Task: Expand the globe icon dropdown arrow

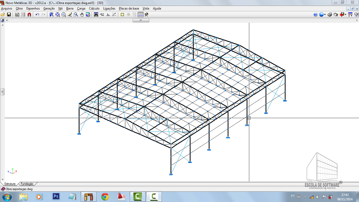Action: (325, 15)
